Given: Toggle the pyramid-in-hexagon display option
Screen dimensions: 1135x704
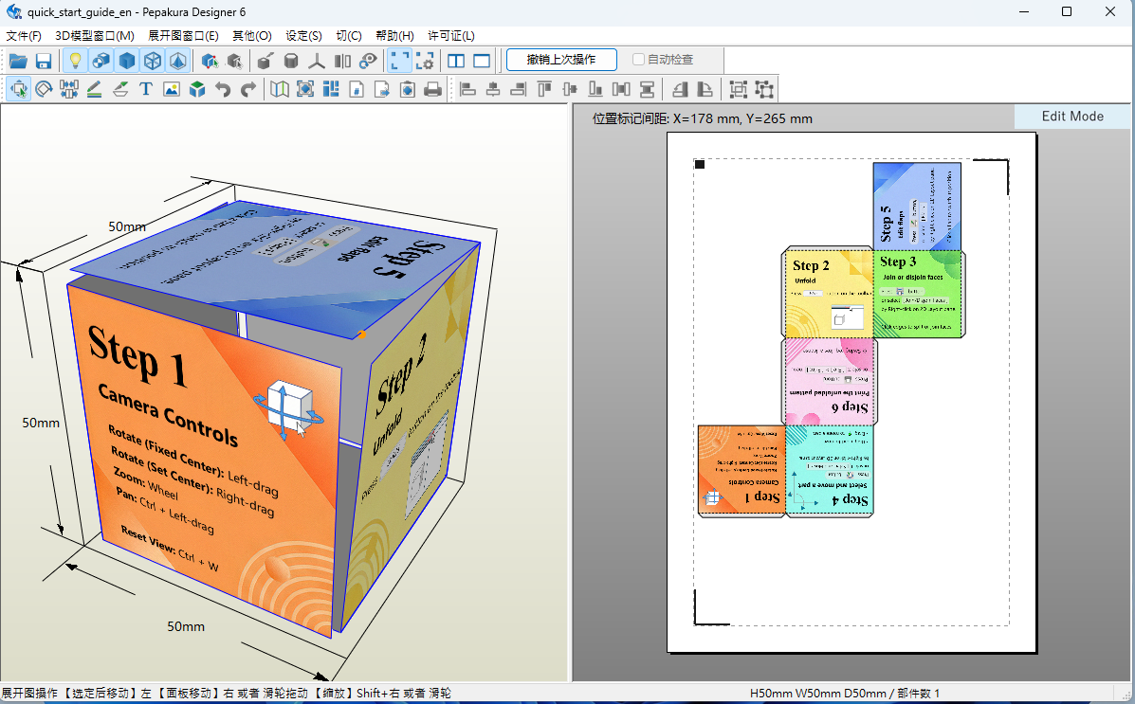Looking at the screenshot, I should (x=178, y=61).
